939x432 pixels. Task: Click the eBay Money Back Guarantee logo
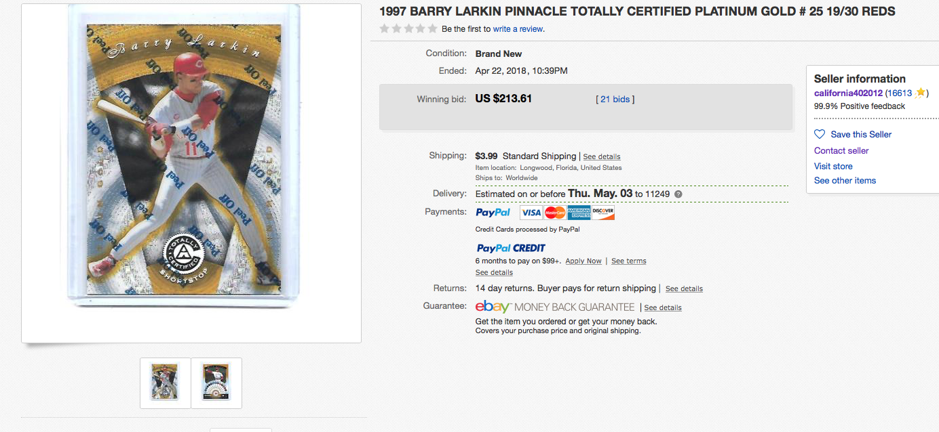pyautogui.click(x=555, y=307)
